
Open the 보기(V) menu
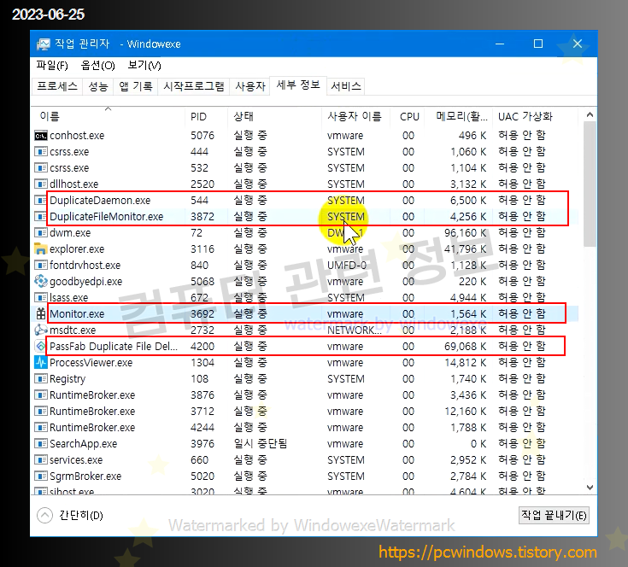[x=144, y=65]
